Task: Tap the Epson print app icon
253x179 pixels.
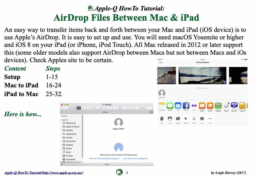Action: click(234, 106)
